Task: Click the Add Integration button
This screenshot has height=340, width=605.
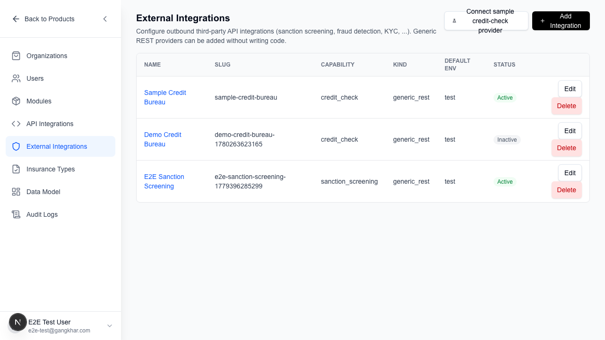Action: click(561, 21)
